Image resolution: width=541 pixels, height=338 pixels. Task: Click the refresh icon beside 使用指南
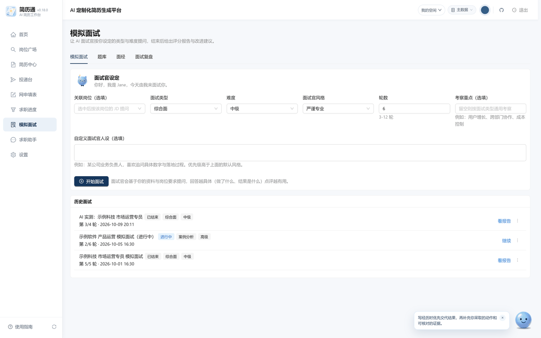[x=54, y=327]
